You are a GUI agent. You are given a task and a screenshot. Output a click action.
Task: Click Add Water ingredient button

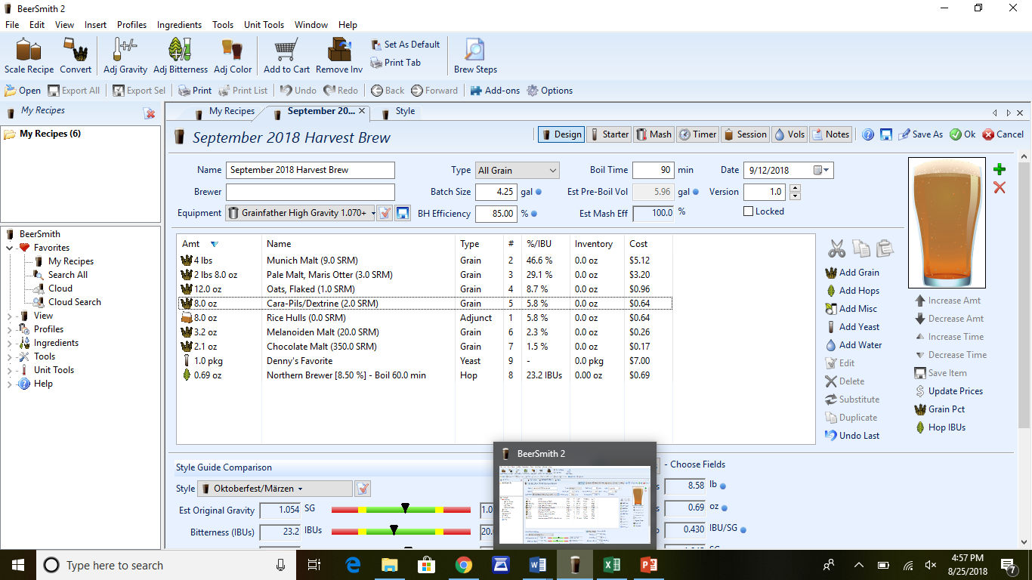tap(853, 345)
